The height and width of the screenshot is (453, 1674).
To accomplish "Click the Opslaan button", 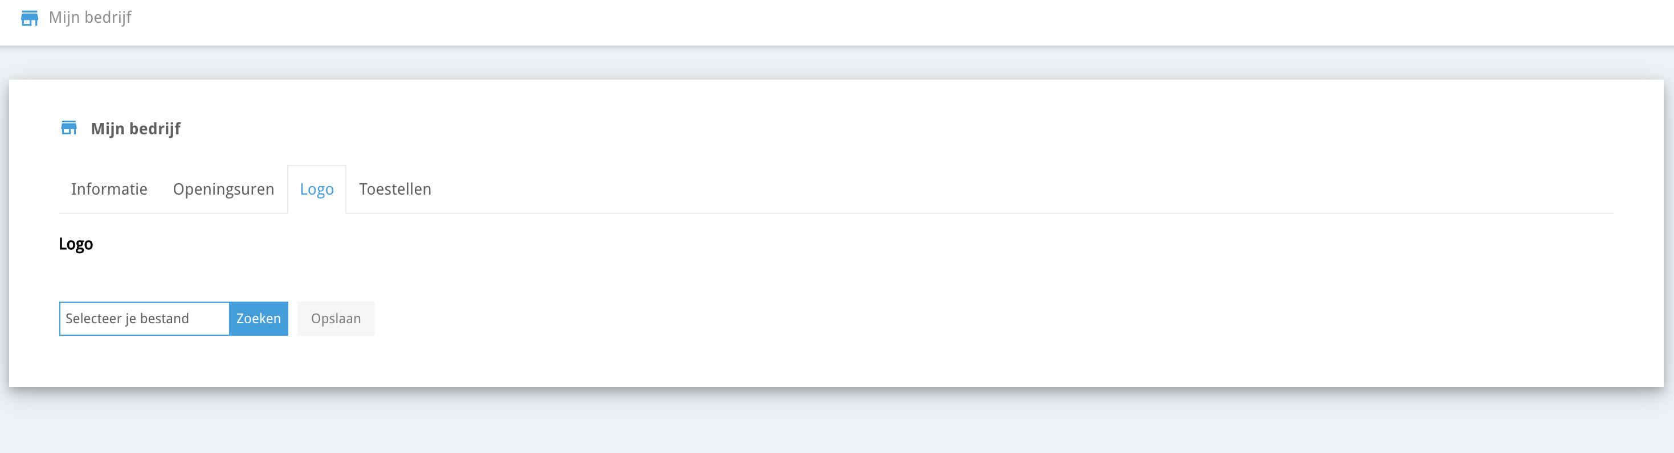I will point(336,319).
